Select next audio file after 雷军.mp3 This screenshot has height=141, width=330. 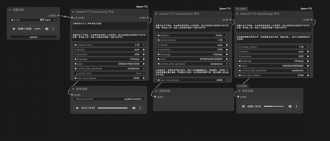[55, 20]
